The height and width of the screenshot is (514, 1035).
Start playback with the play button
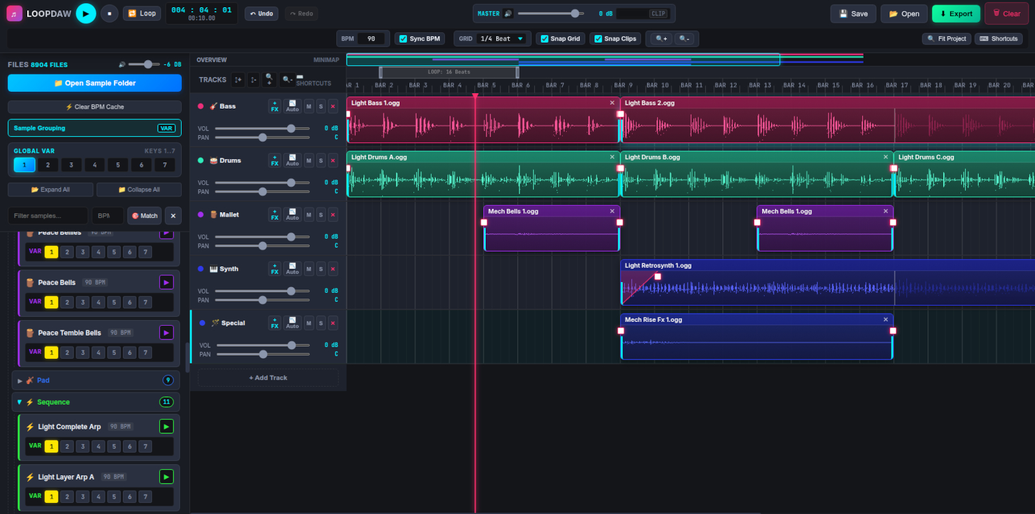click(86, 14)
